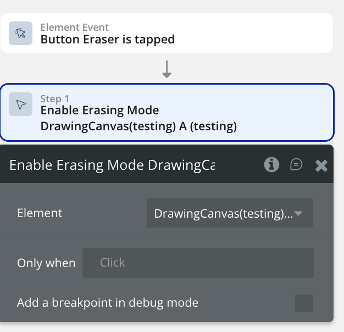Toggle the debug mode breakpoint checkbox
The height and width of the screenshot is (332, 344).
[303, 303]
